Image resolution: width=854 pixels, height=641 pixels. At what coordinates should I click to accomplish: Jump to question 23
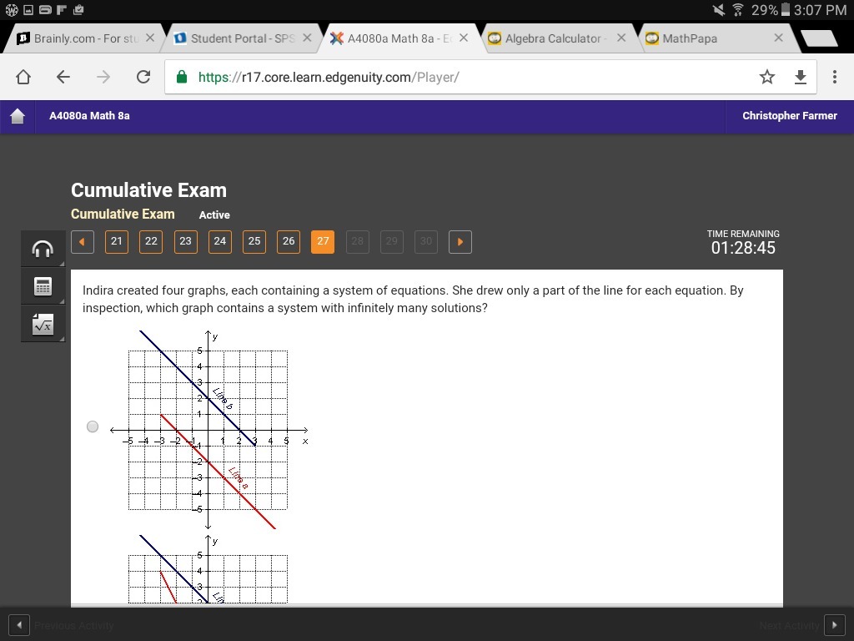coord(186,242)
